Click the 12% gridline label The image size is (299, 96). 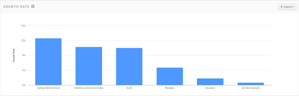tap(24, 41)
